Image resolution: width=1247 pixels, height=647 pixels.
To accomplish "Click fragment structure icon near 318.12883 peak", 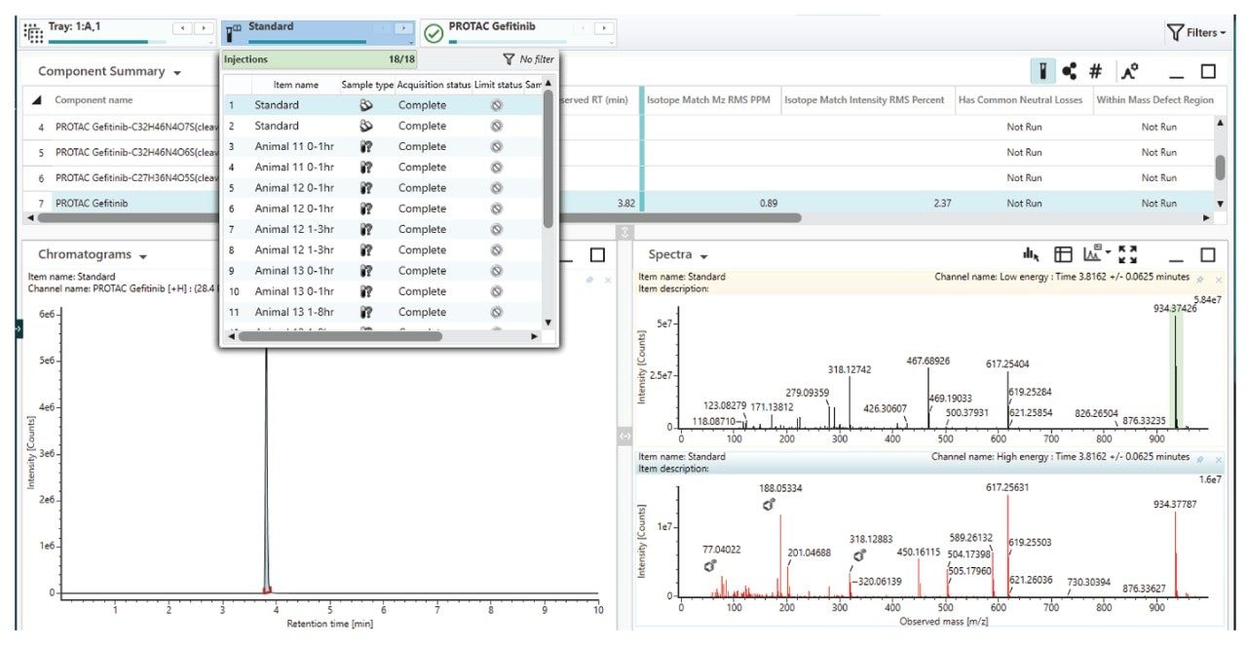I will [858, 556].
